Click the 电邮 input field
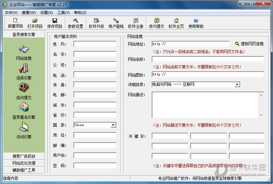 95,95
